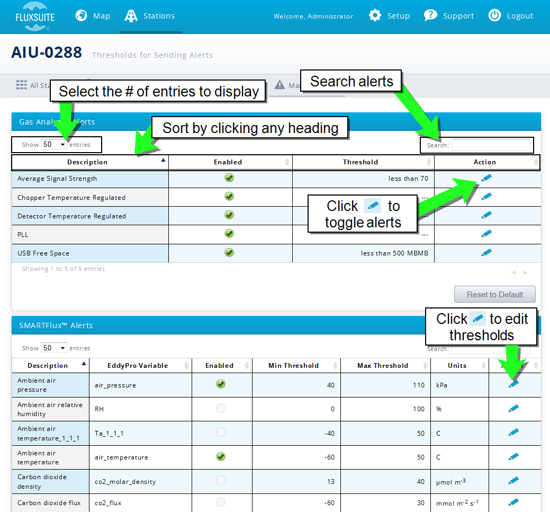The width and height of the screenshot is (550, 512).
Task: Go to previous page arrow, Gas Analyzer table
Action: tap(514, 272)
